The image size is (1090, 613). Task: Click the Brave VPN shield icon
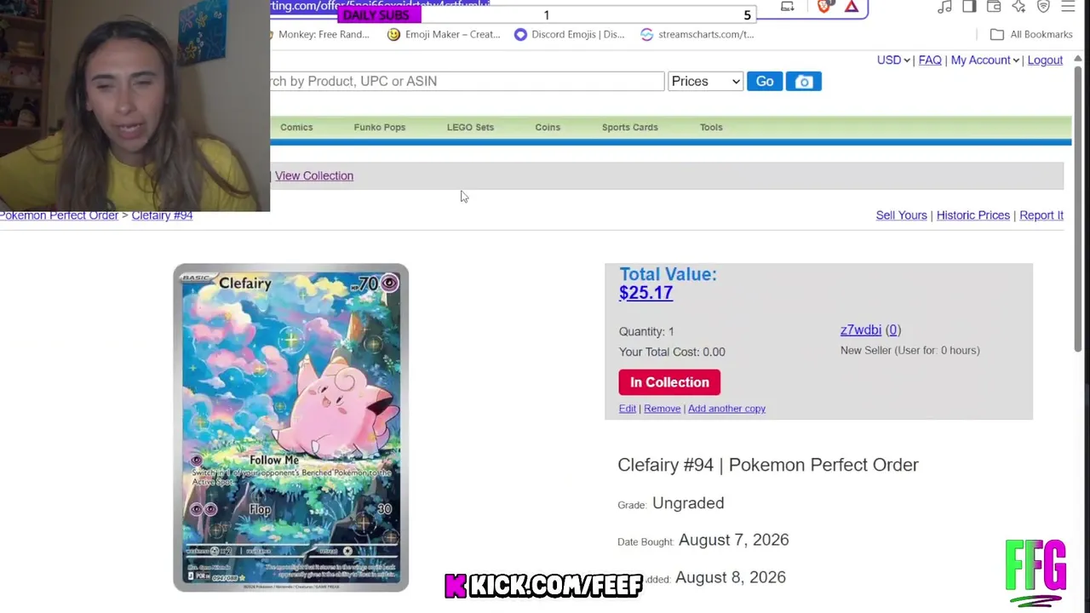point(1043,7)
